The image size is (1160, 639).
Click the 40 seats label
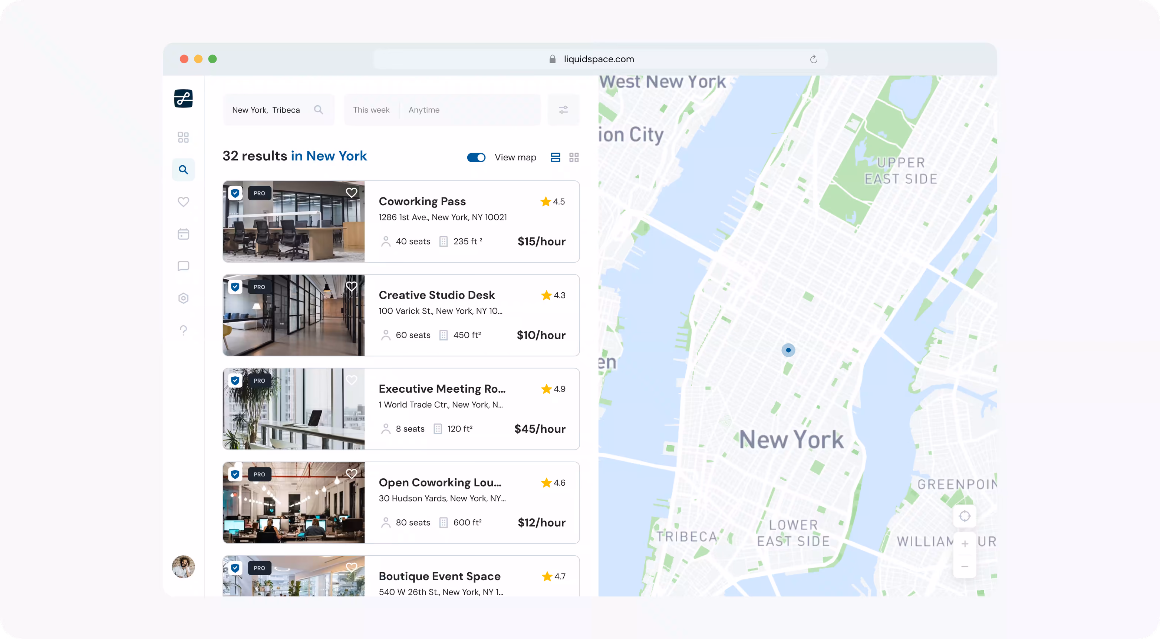coord(413,242)
